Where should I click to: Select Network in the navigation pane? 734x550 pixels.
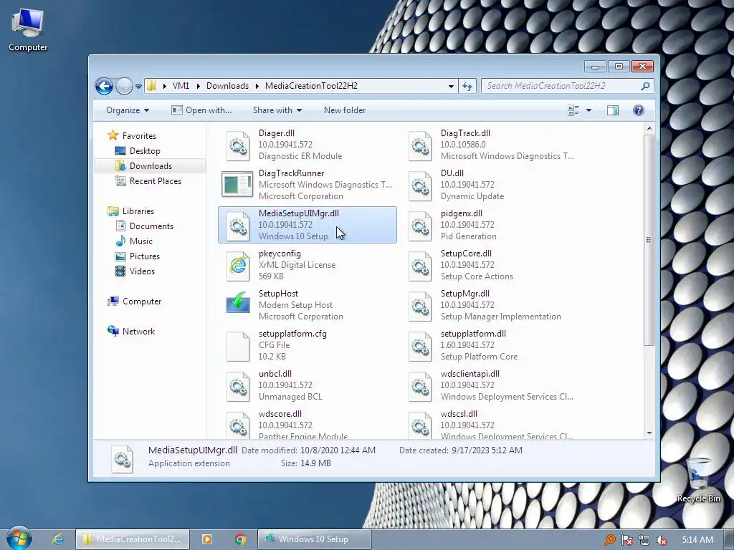click(x=138, y=332)
